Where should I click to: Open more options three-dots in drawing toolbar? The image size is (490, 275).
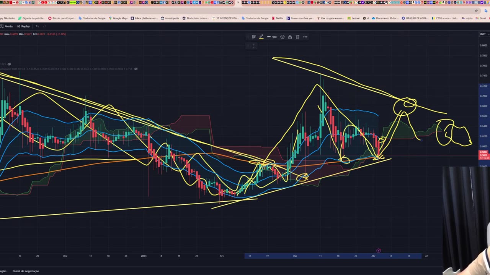click(x=305, y=37)
